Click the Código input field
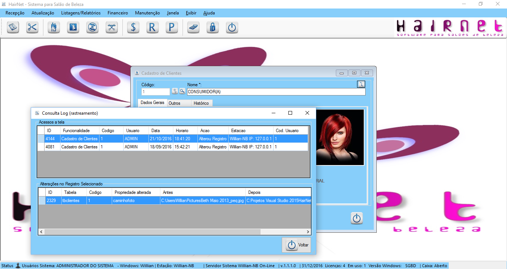Image resolution: width=507 pixels, height=269 pixels. (156, 91)
